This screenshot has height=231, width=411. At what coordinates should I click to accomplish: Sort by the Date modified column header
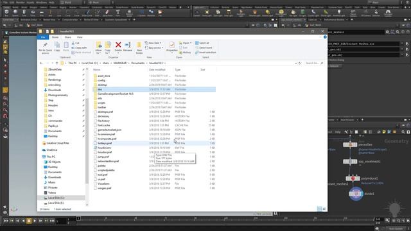point(157,70)
